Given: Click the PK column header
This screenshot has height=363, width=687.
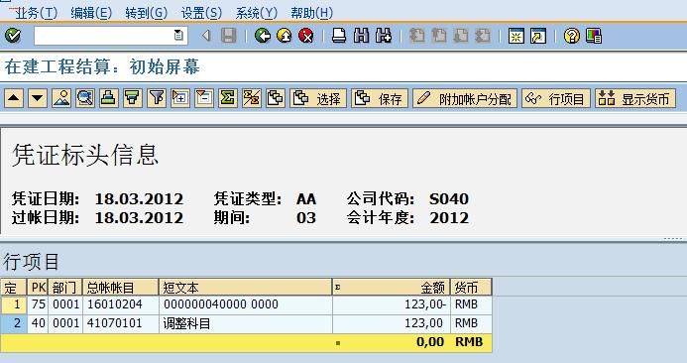Looking at the screenshot, I should (x=38, y=288).
